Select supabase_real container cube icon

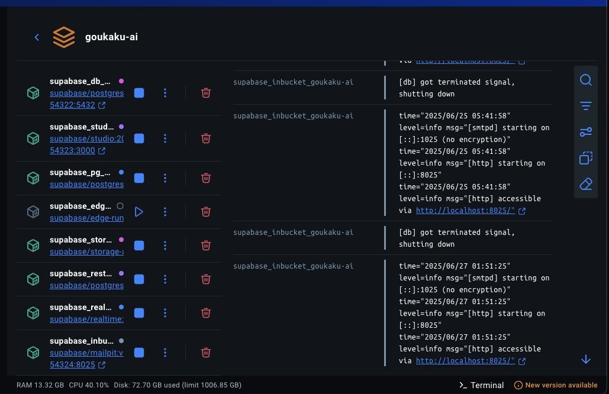coord(33,314)
